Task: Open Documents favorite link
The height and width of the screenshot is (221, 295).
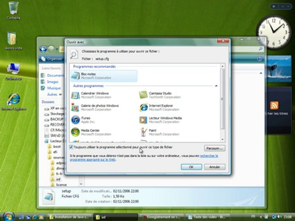Action: [53, 76]
